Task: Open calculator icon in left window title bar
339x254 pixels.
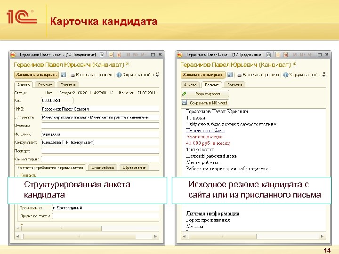Action: [111, 55]
